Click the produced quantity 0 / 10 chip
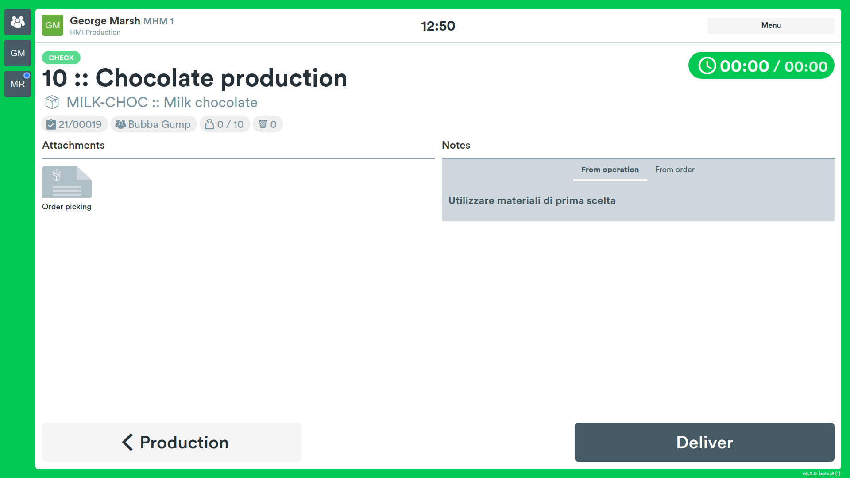The width and height of the screenshot is (850, 478). 224,124
